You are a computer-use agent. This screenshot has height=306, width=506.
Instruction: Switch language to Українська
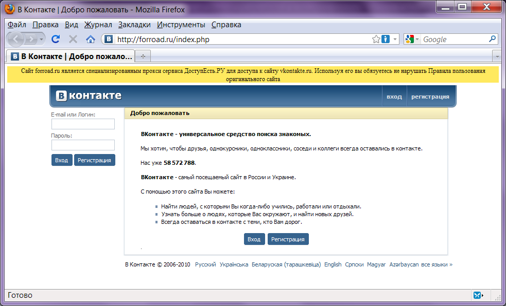tap(234, 264)
